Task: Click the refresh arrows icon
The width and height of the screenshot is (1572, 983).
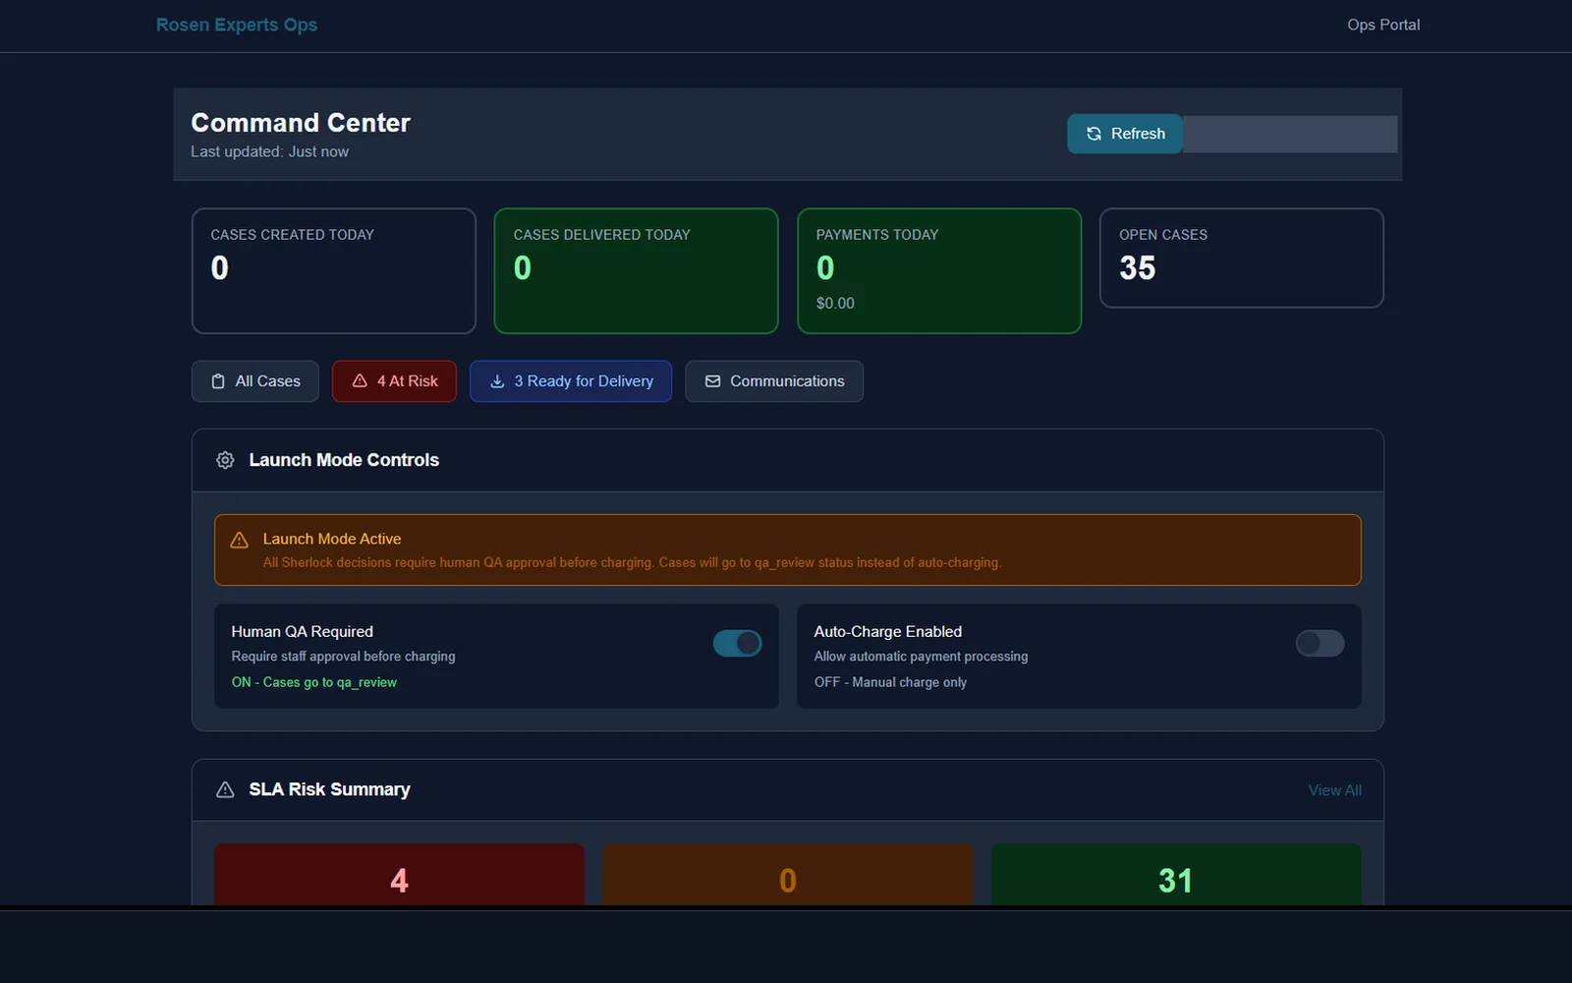Action: 1094,134
